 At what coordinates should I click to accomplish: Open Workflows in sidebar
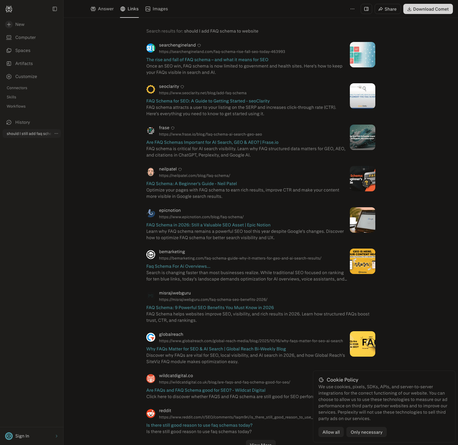[16, 106]
